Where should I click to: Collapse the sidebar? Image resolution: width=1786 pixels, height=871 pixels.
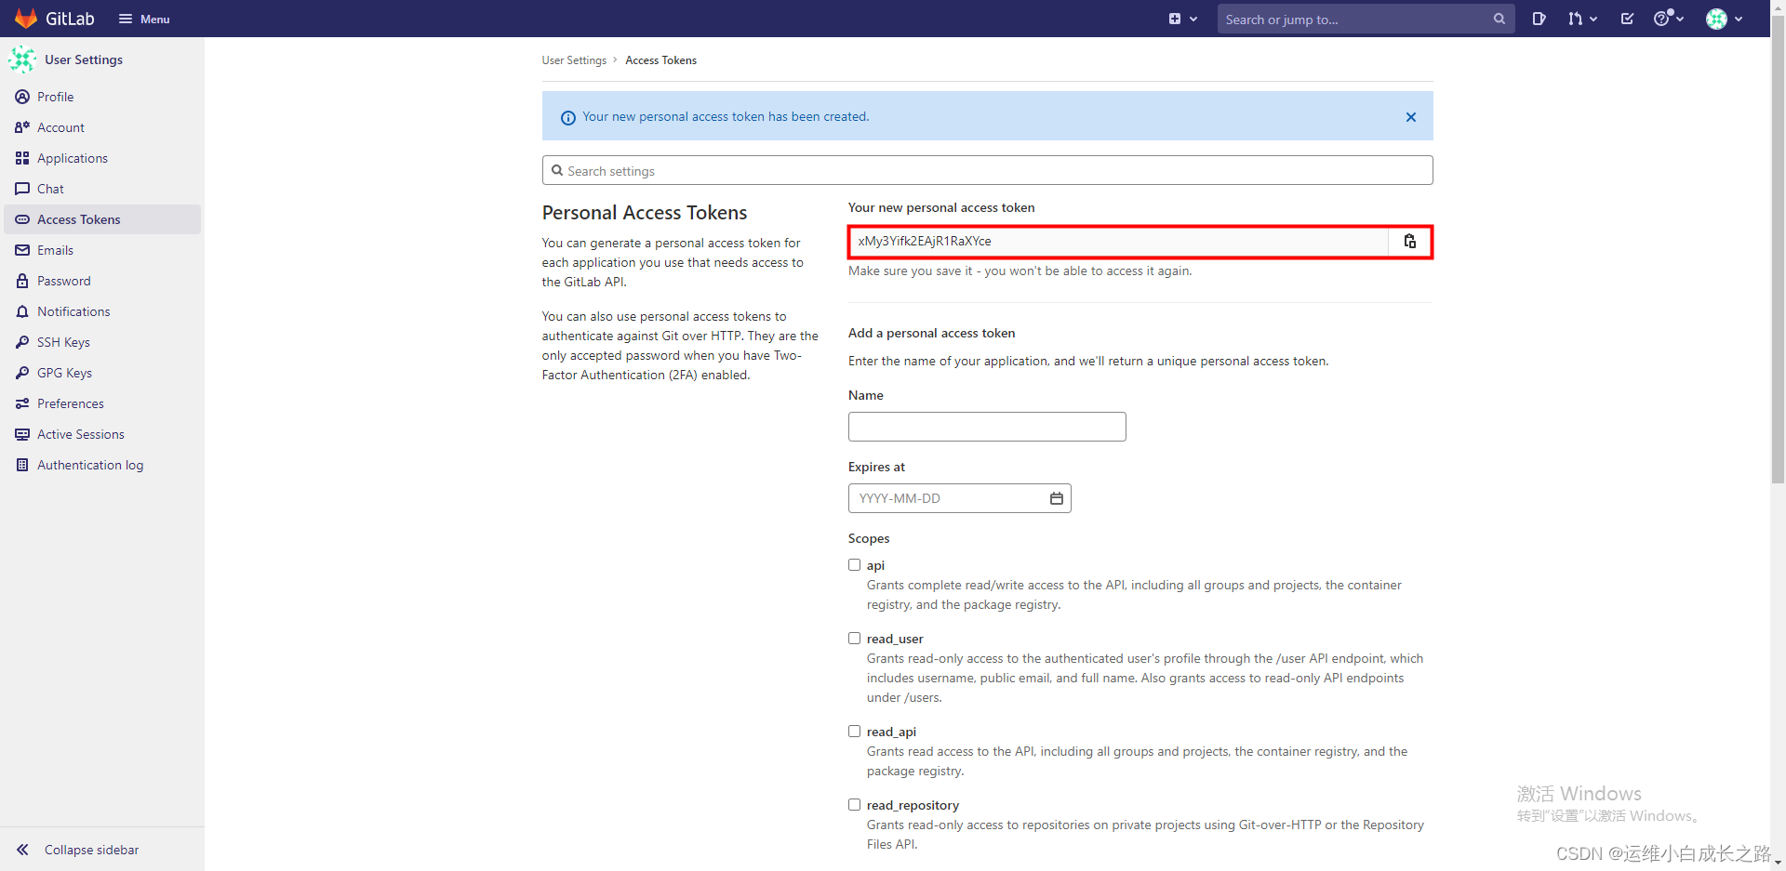click(x=102, y=850)
